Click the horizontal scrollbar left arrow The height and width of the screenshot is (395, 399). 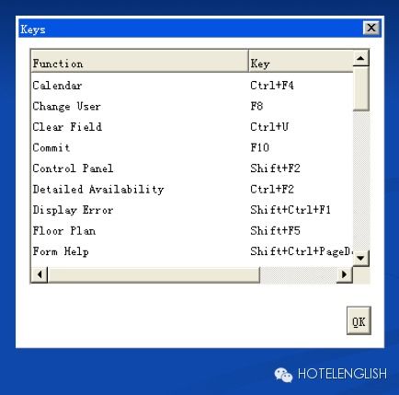(x=40, y=274)
